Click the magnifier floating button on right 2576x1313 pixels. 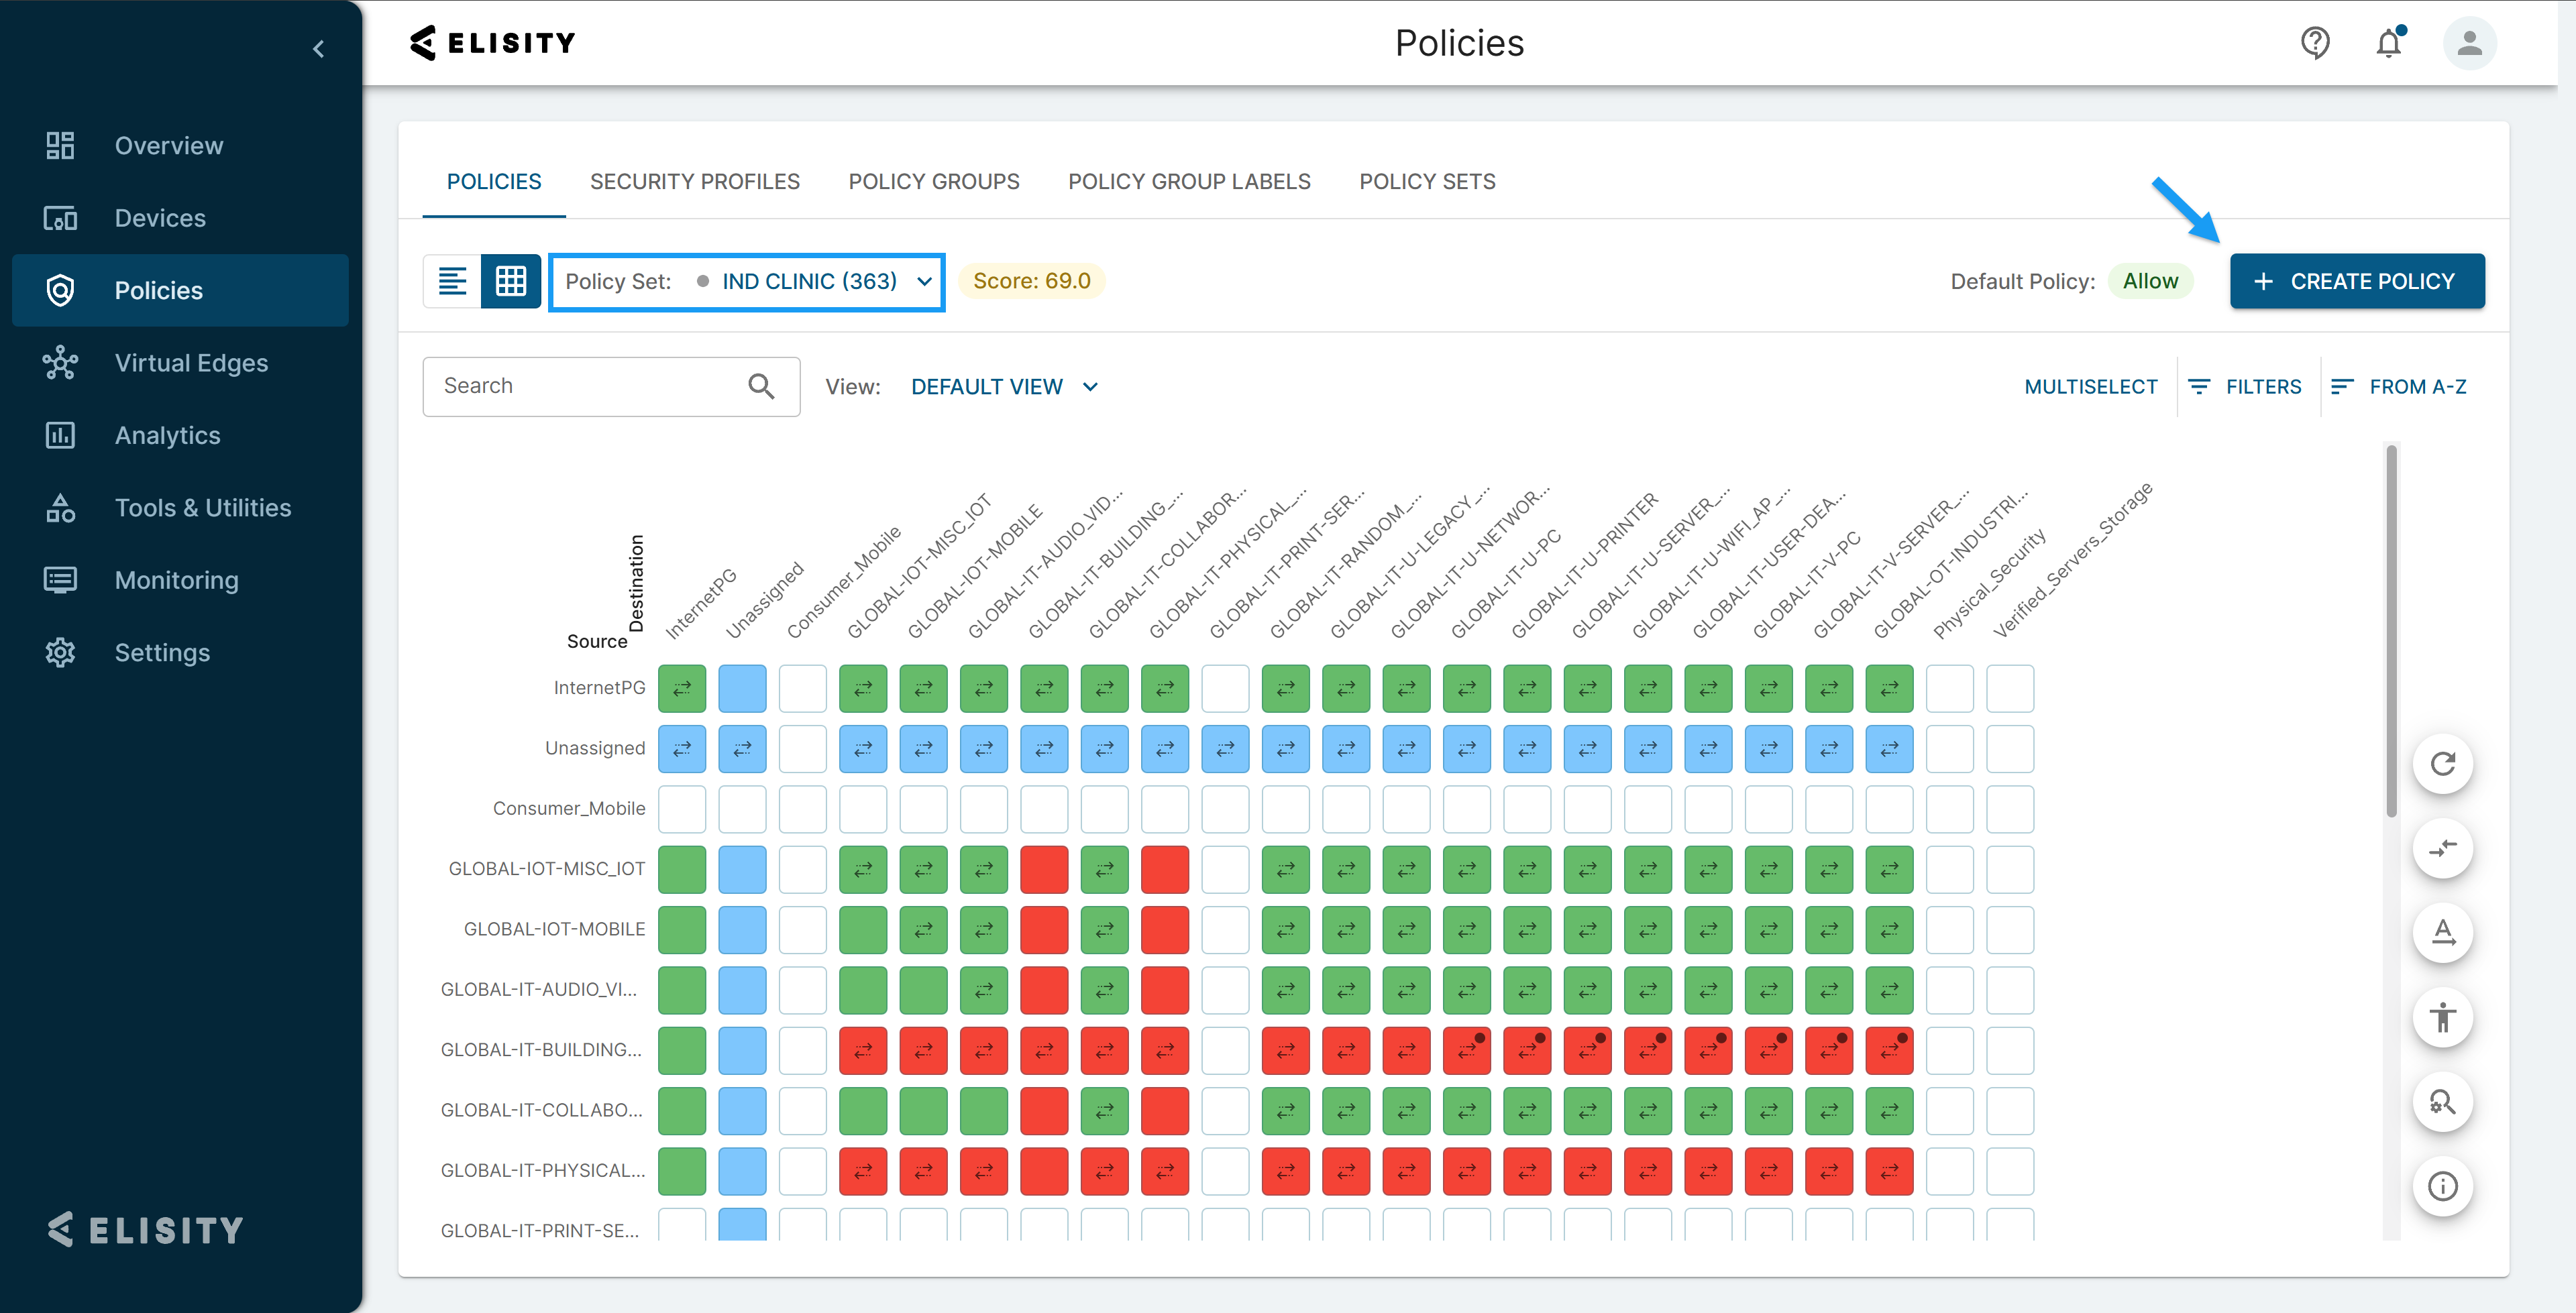(2442, 1102)
